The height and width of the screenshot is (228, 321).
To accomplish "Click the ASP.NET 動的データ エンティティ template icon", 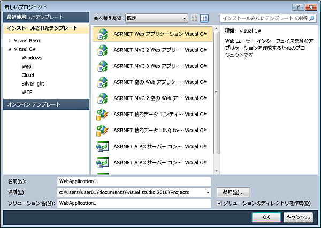I will 102,115.
